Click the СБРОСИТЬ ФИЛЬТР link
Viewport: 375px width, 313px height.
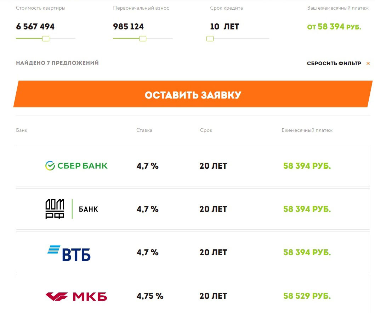[334, 63]
